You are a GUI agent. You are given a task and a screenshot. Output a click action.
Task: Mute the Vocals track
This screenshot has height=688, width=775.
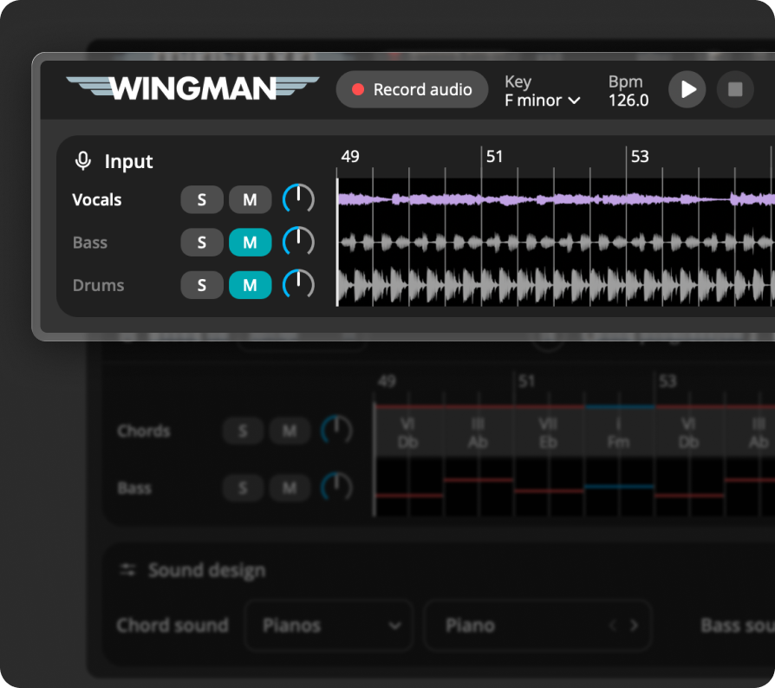point(250,200)
